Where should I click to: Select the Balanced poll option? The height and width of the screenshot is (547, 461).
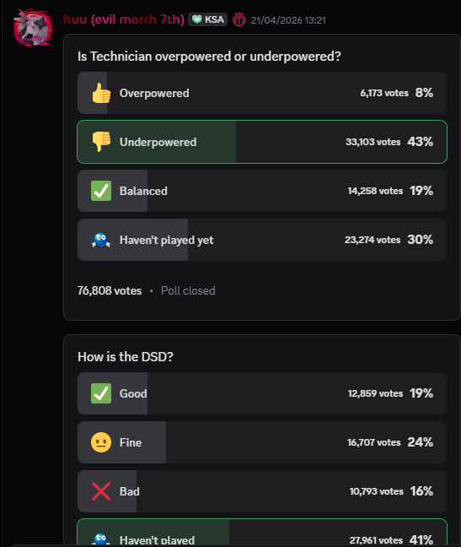pyautogui.click(x=262, y=191)
